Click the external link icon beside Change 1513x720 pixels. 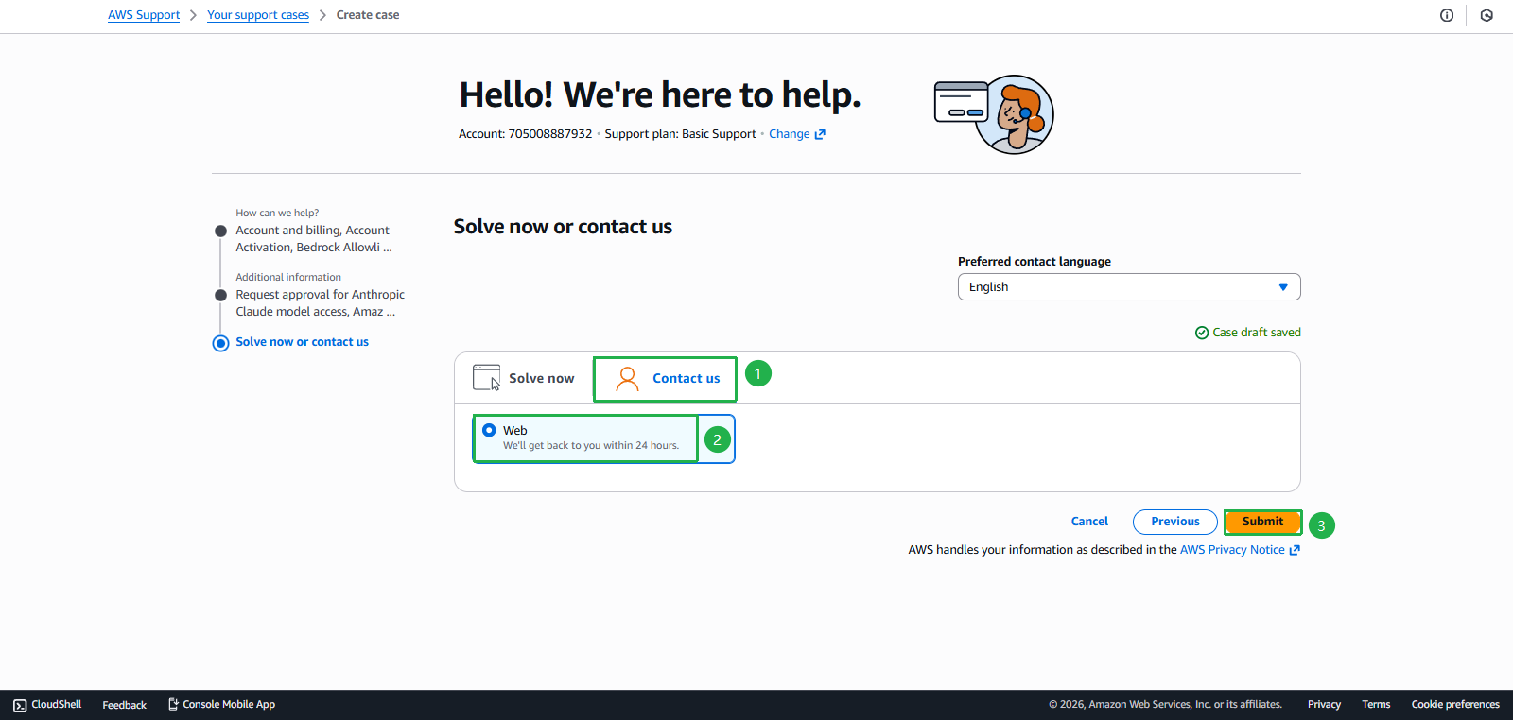point(820,134)
